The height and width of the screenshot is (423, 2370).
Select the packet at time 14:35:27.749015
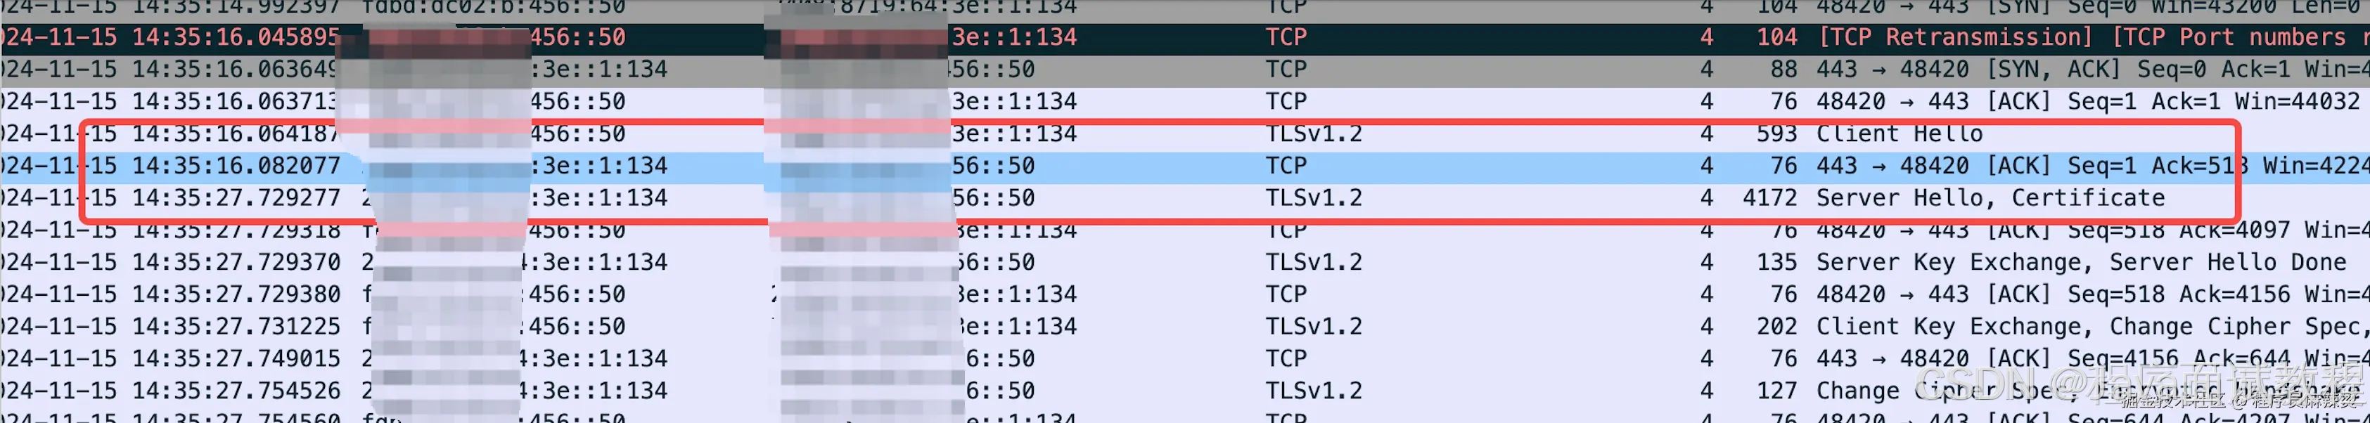(1185, 360)
